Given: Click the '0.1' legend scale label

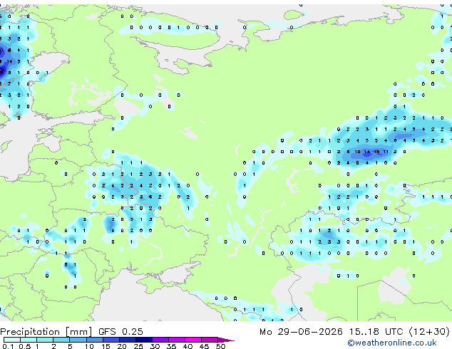Looking at the screenshot, I should click(8, 346).
